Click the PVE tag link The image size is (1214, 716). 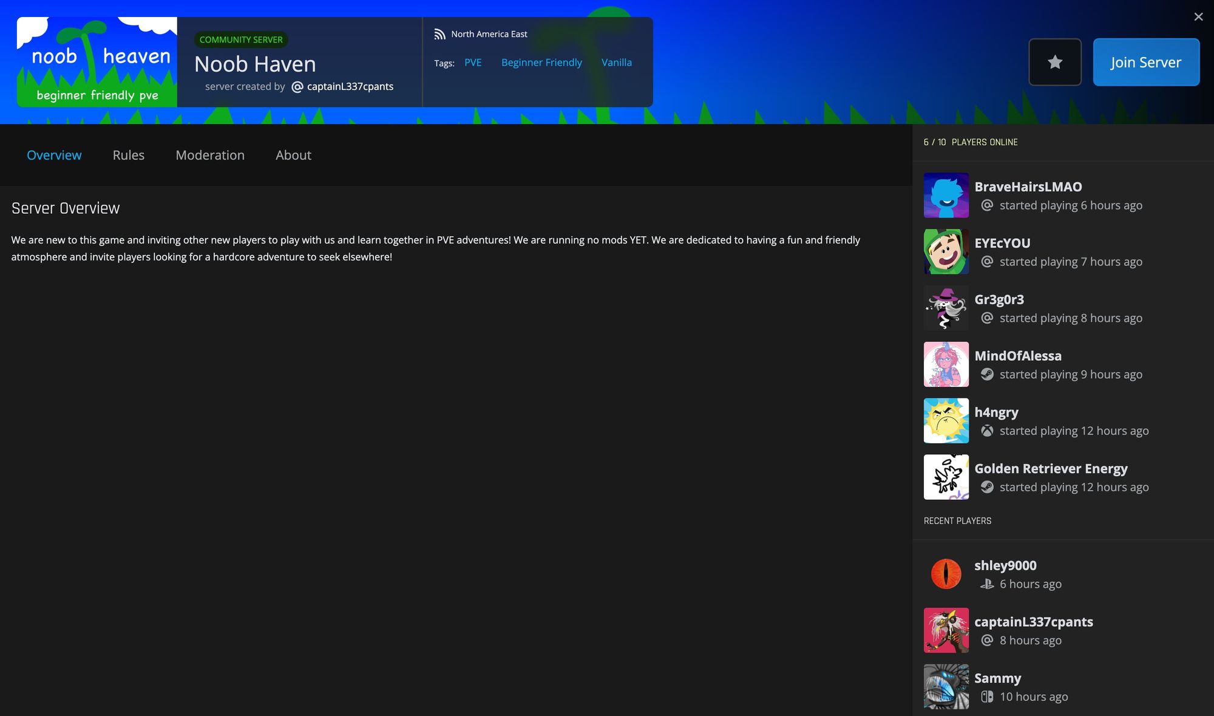pyautogui.click(x=472, y=63)
